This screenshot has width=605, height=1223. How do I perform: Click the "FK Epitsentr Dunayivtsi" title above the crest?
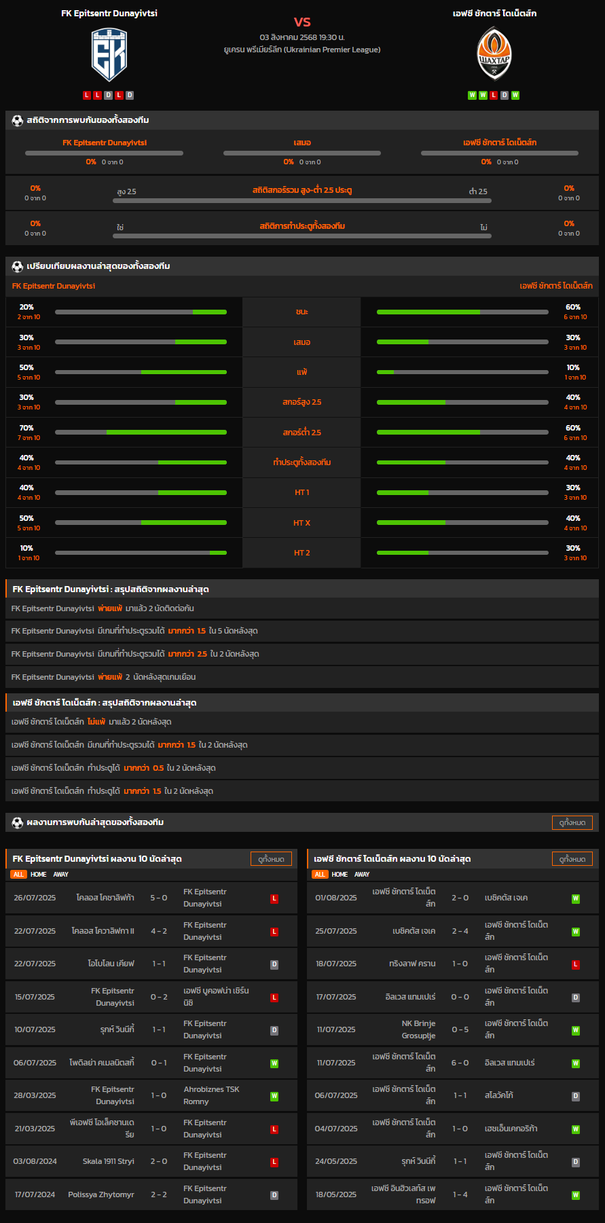[109, 14]
